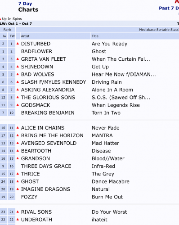179x225 pixels.
Task: Click the song title Ghost
Action: (99, 51)
